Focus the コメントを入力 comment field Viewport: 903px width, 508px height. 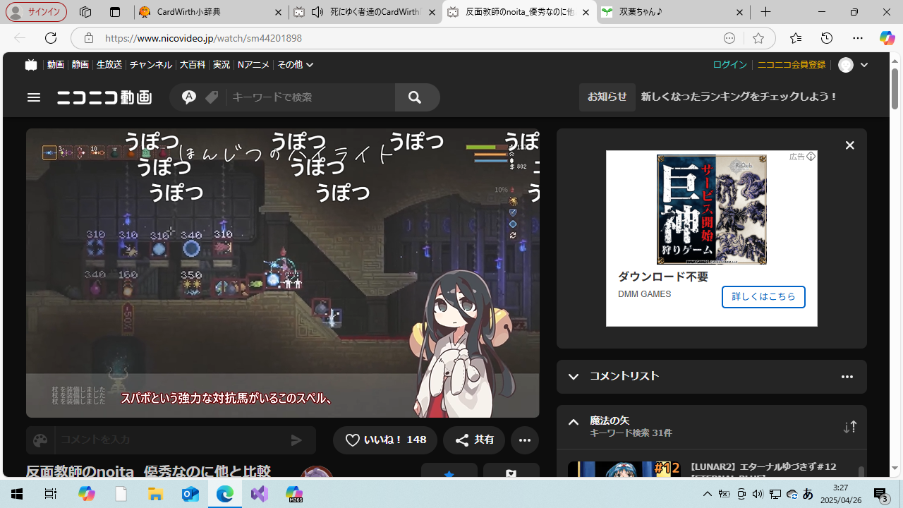pos(169,440)
